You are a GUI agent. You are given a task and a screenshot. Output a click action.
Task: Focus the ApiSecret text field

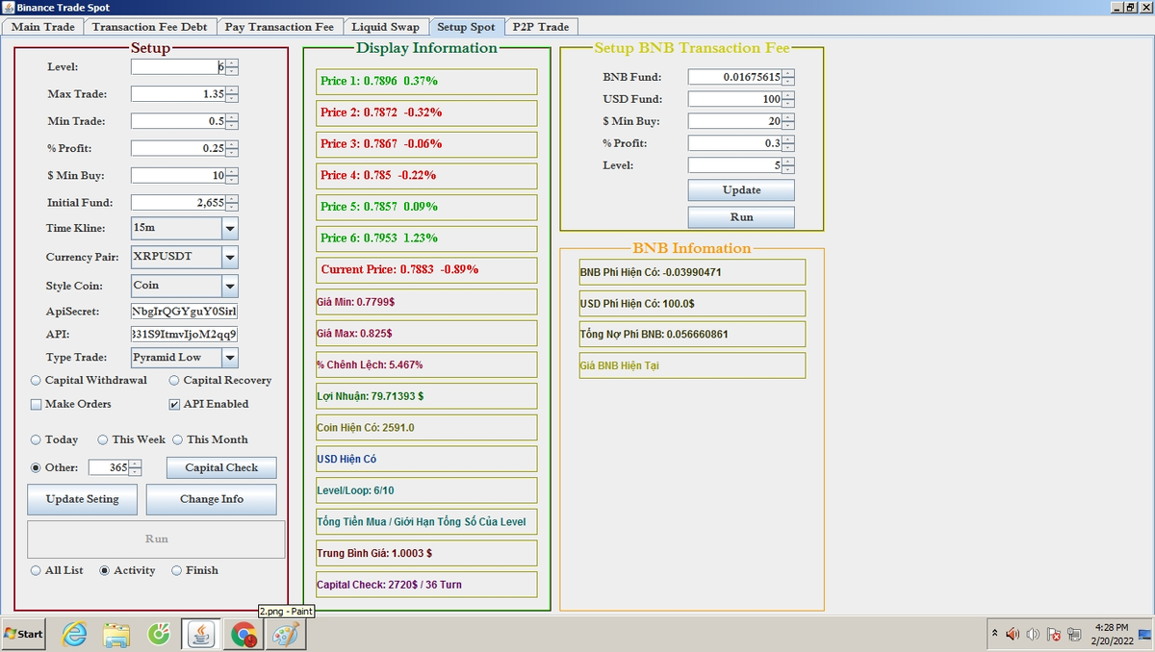click(x=184, y=312)
